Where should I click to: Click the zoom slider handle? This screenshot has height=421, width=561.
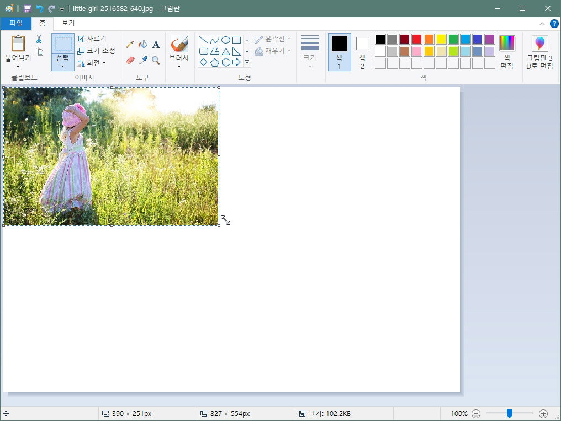coord(510,413)
